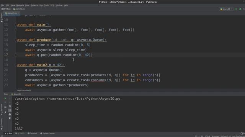Click line number 21 in the gutter
Viewport: 245px width, 137px height.
(x=6, y=75)
